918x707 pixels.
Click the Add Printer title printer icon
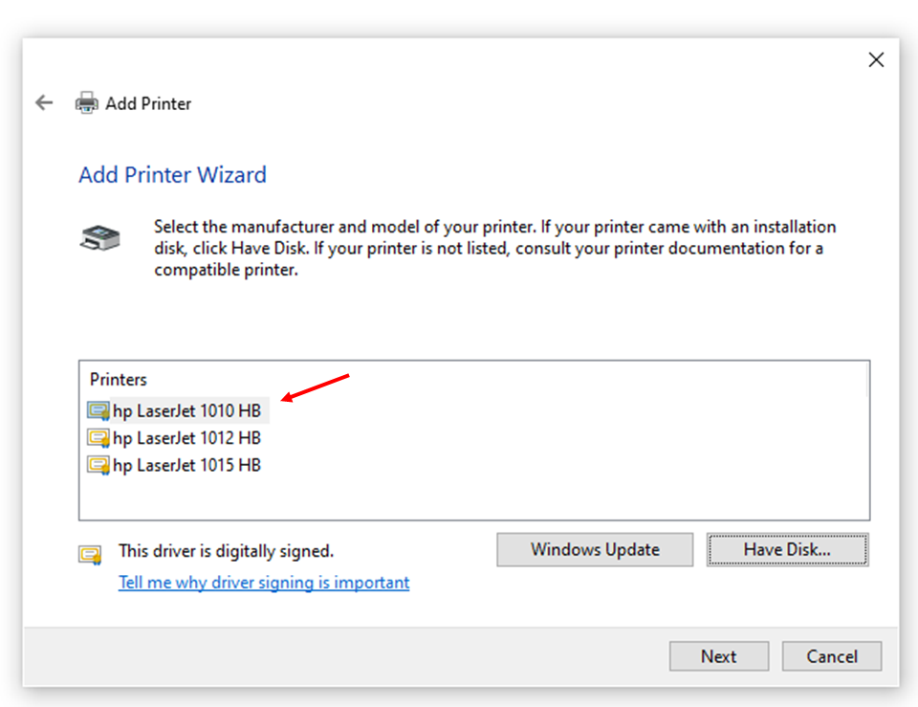pyautogui.click(x=87, y=103)
